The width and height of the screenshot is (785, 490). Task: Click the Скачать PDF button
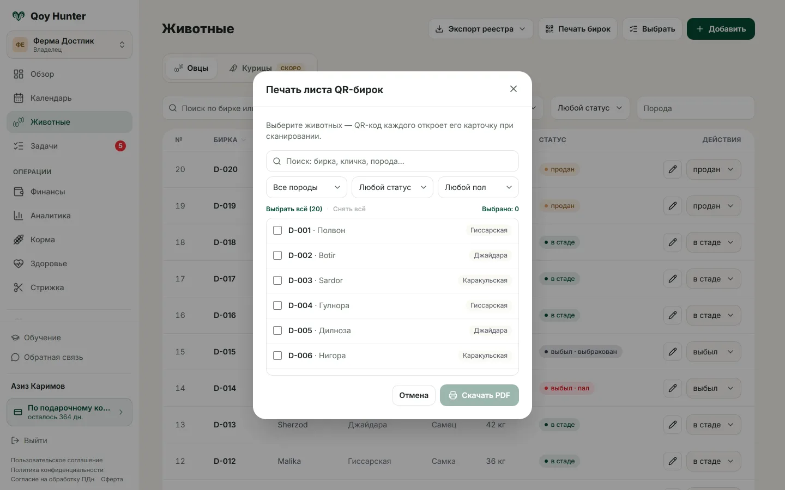tap(479, 395)
